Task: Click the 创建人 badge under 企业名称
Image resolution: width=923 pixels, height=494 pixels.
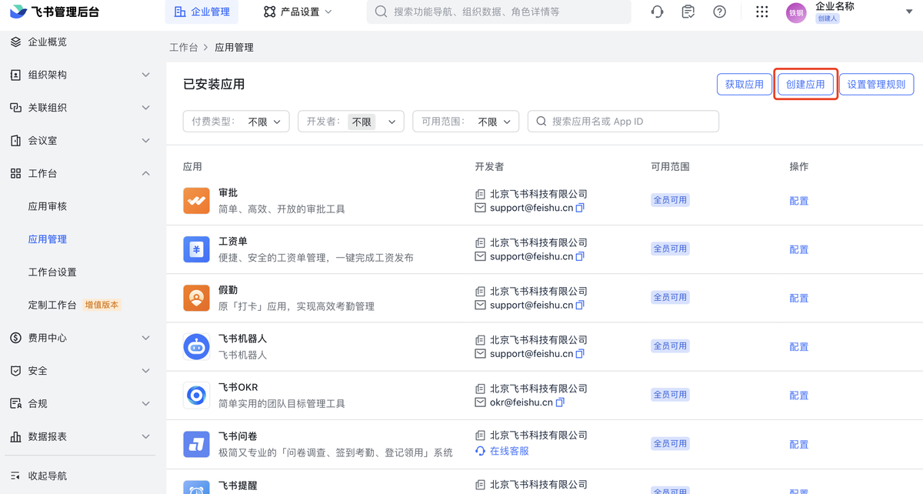Action: [827, 18]
